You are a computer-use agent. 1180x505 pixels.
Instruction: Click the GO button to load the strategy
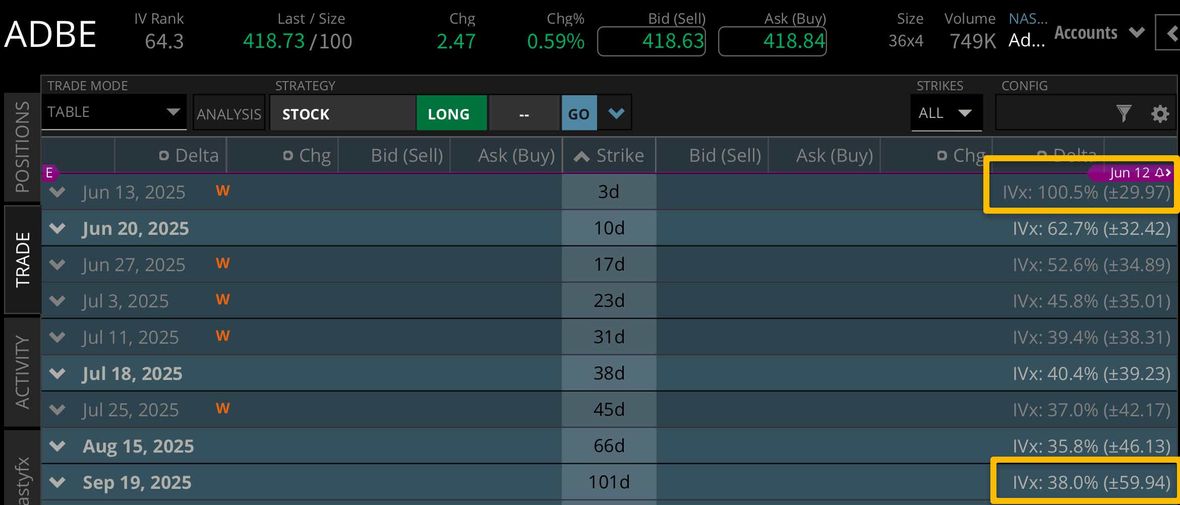(579, 113)
